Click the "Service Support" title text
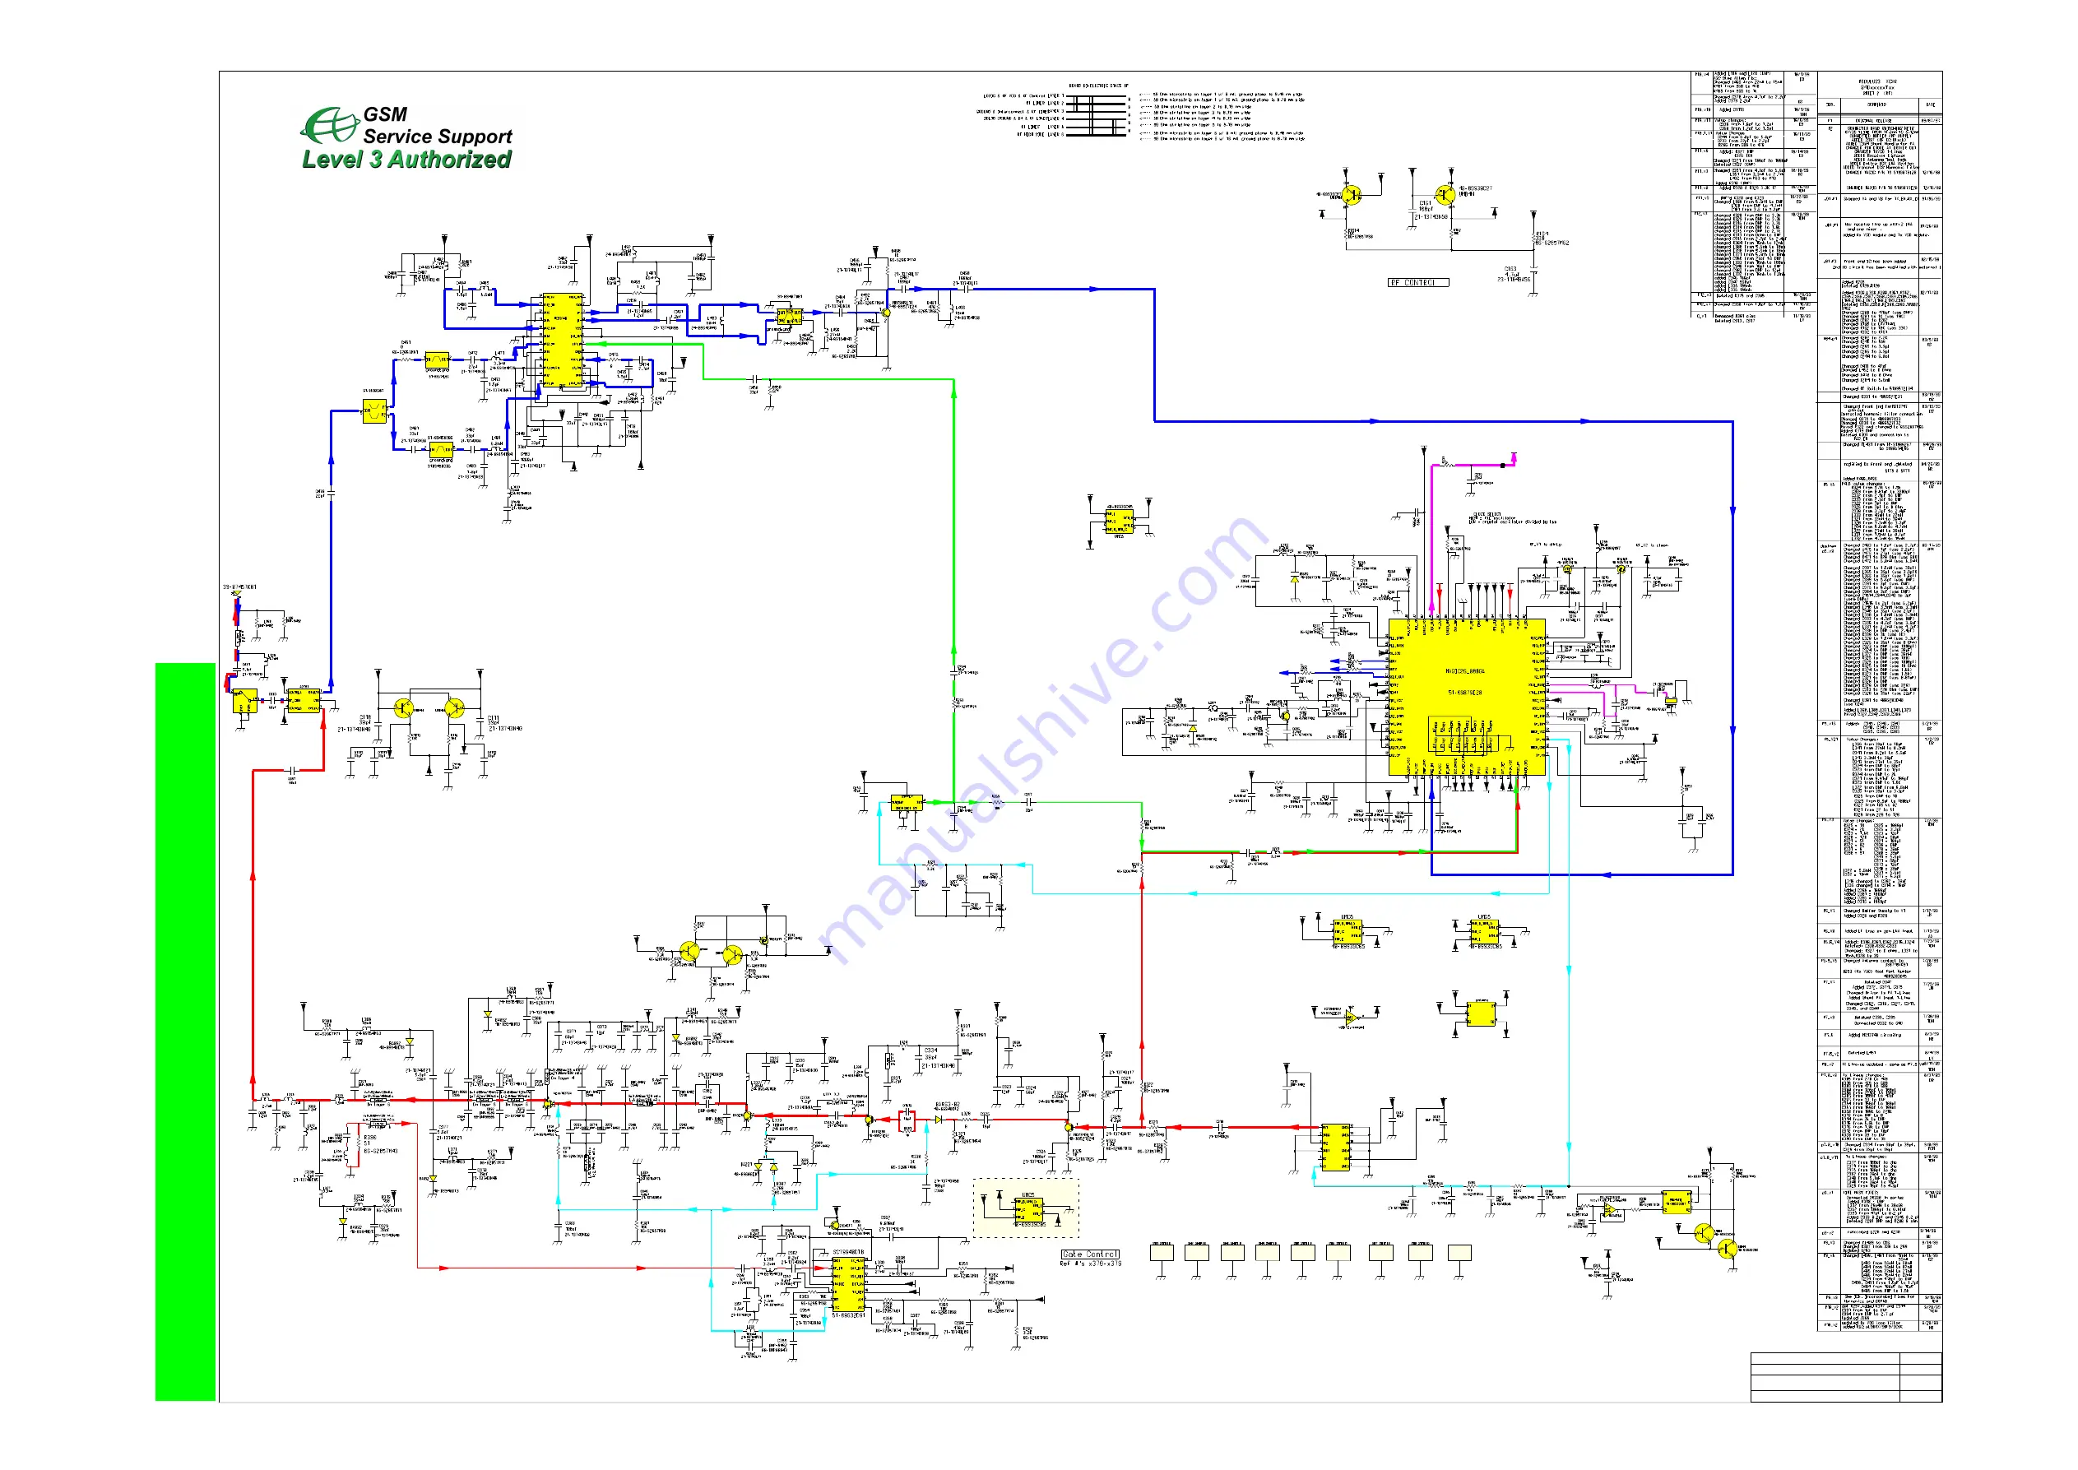The image size is (2078, 1470). pos(437,137)
